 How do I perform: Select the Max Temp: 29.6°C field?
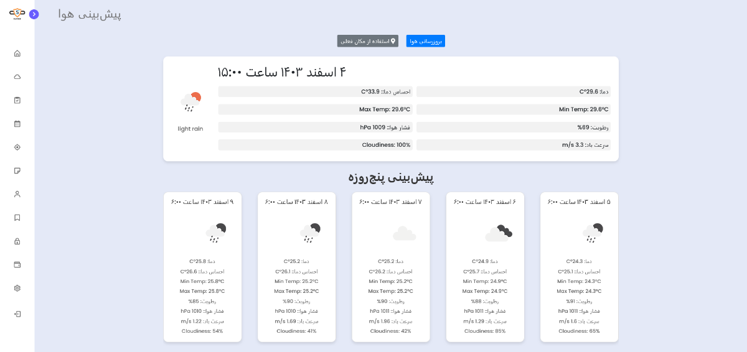pos(315,109)
